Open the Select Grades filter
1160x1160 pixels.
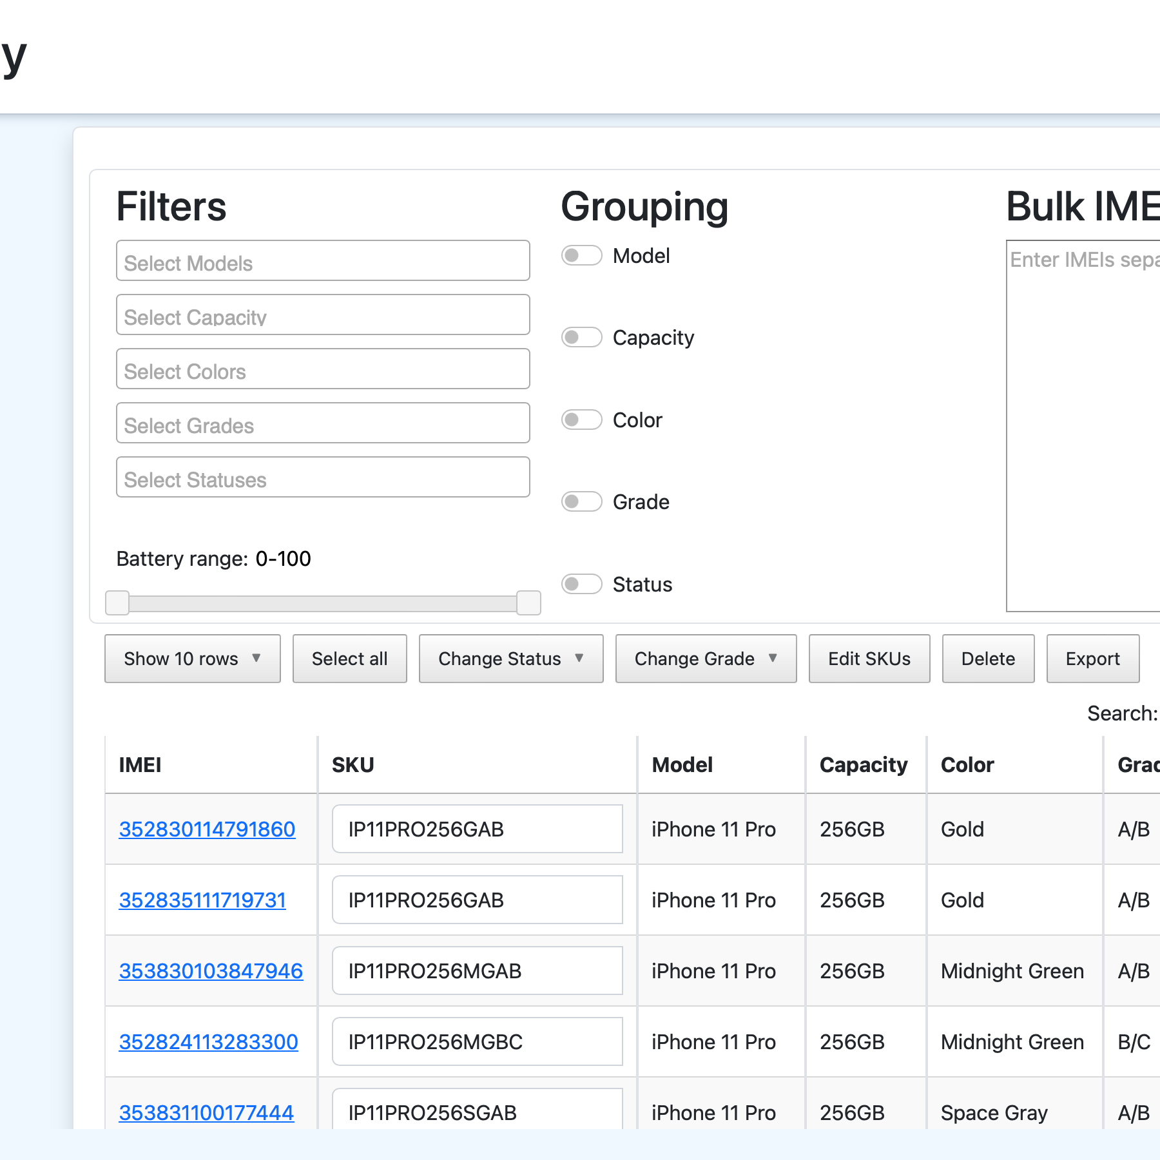pos(323,423)
